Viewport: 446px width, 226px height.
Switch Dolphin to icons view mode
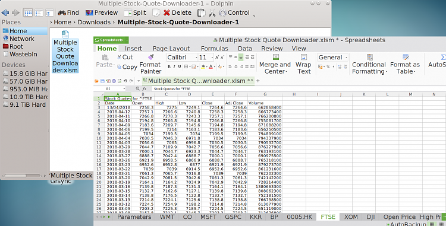[28, 13]
